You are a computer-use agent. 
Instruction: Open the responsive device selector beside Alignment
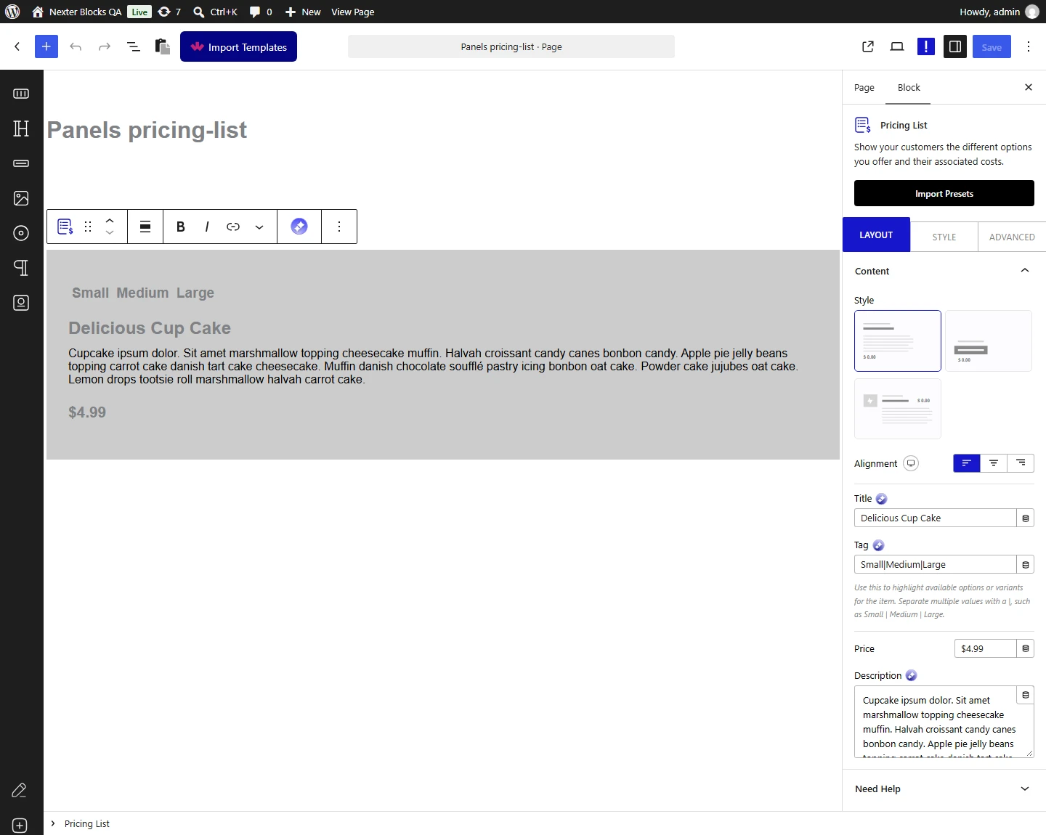pos(911,463)
